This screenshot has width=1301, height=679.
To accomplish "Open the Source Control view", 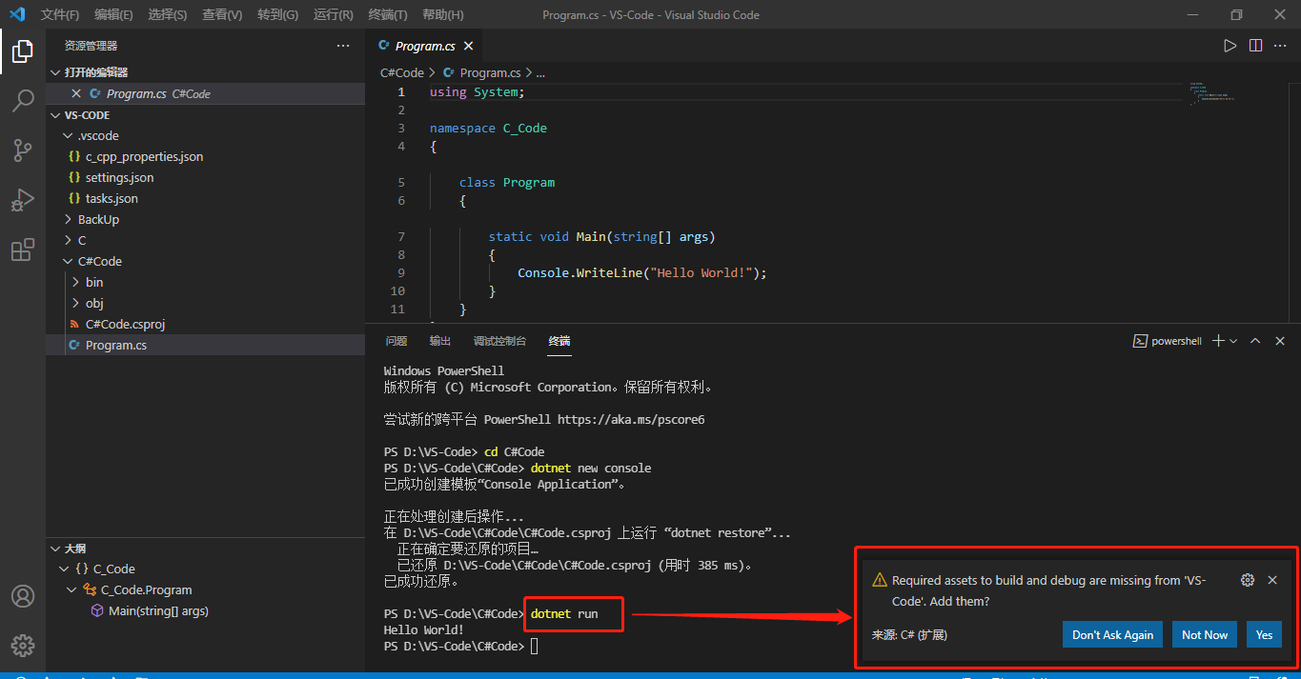I will [23, 150].
